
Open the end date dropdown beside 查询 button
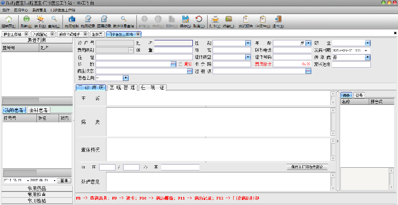pos(55,181)
